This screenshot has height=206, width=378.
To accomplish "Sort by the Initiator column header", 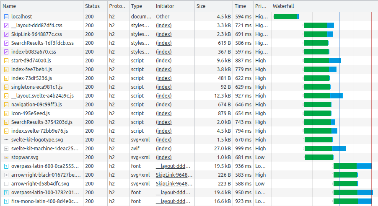I will point(174,6).
